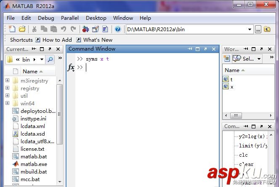Expand the win64 folder
279x187 pixels.
pos(7,103)
